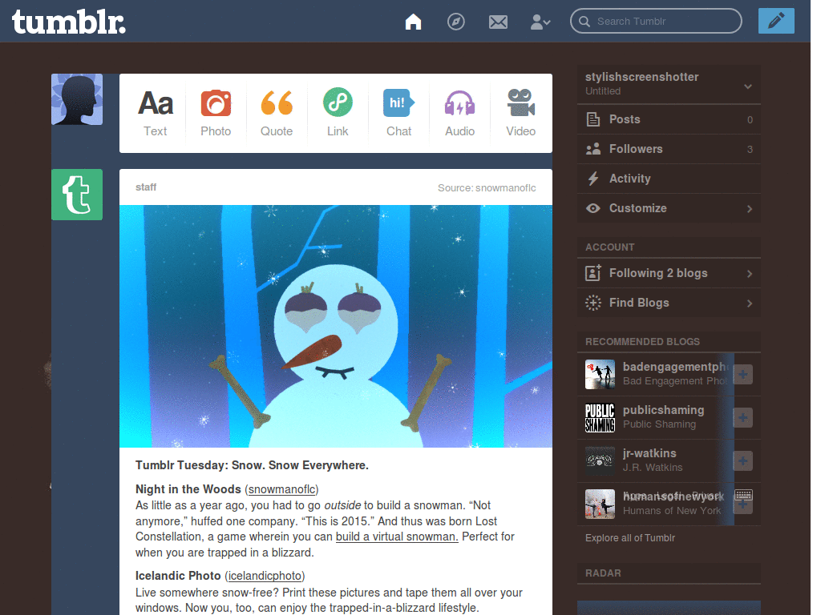The width and height of the screenshot is (821, 615).
Task: Open Source: snowmanoflc link
Action: click(487, 187)
